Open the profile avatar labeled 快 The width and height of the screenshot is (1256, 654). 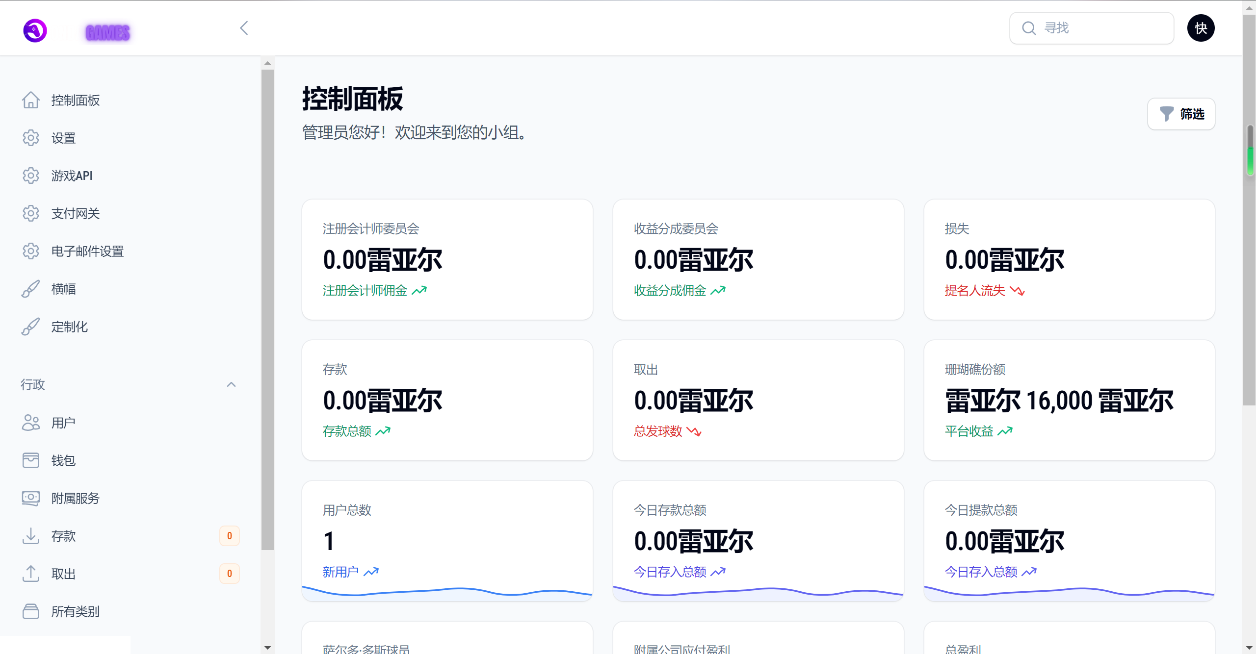coord(1201,28)
